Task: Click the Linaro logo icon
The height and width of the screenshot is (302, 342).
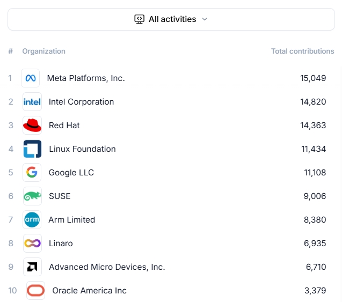Action: 32,244
